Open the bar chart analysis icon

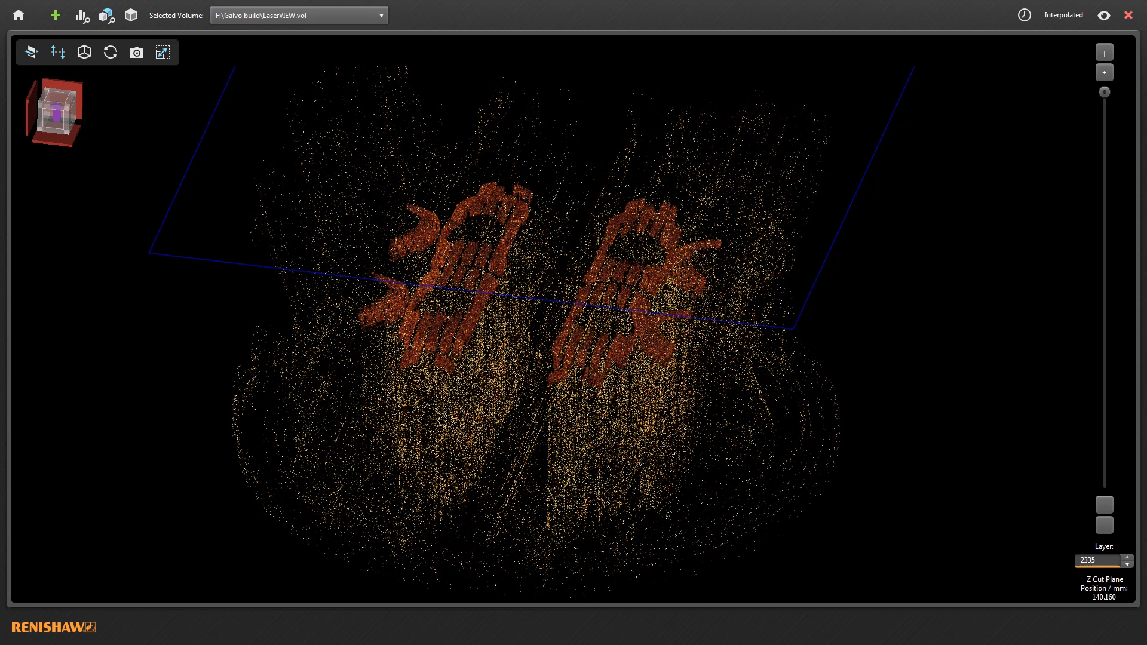pyautogui.click(x=82, y=16)
